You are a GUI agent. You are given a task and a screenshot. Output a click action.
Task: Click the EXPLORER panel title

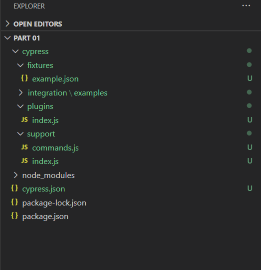(29, 6)
